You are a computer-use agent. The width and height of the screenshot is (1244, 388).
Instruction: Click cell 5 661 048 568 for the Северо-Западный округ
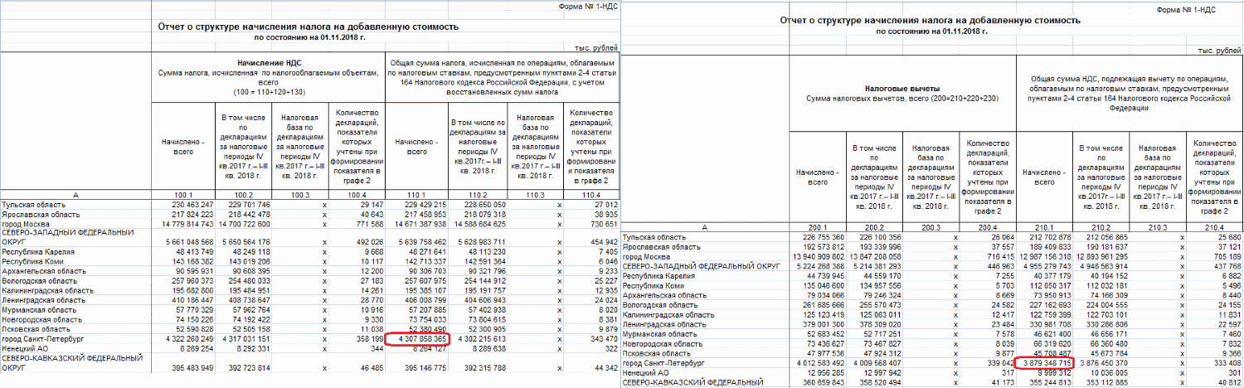pyautogui.click(x=182, y=243)
